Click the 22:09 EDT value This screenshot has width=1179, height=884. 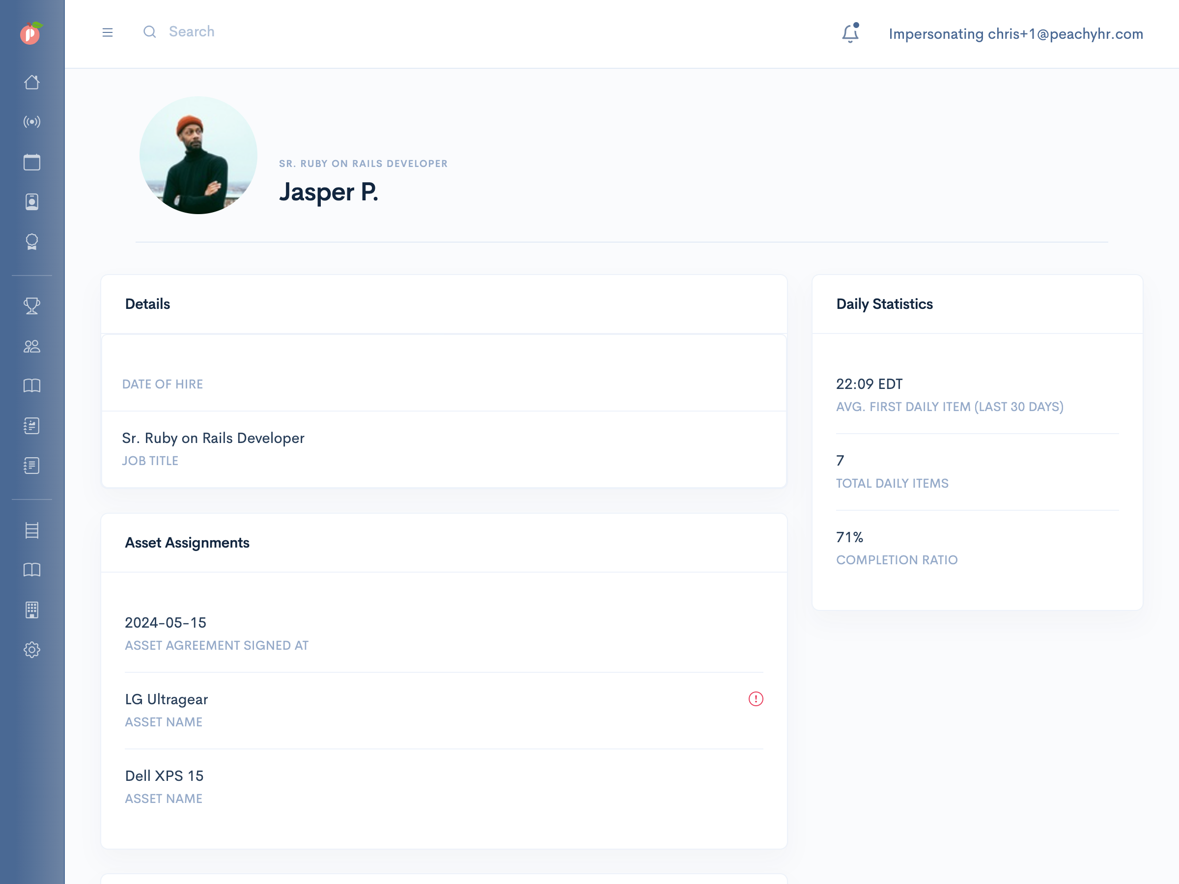[x=870, y=384]
